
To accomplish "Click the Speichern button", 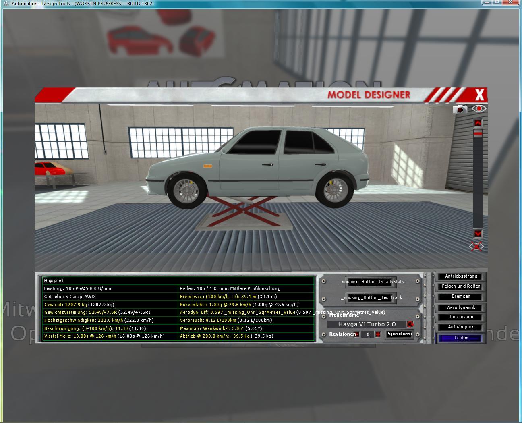I will [399, 334].
